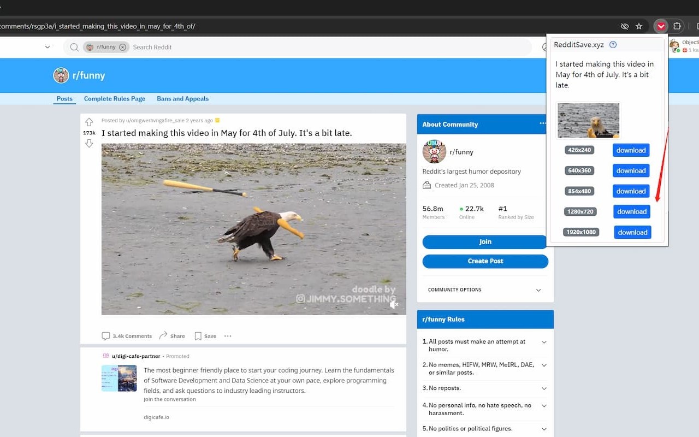The width and height of the screenshot is (699, 437).
Task: Open the 3.4k Comments section
Action: tap(127, 336)
